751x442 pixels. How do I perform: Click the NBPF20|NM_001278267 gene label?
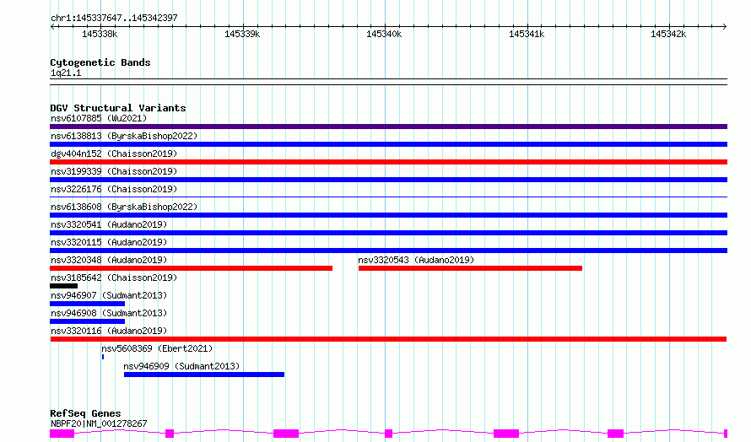click(99, 423)
